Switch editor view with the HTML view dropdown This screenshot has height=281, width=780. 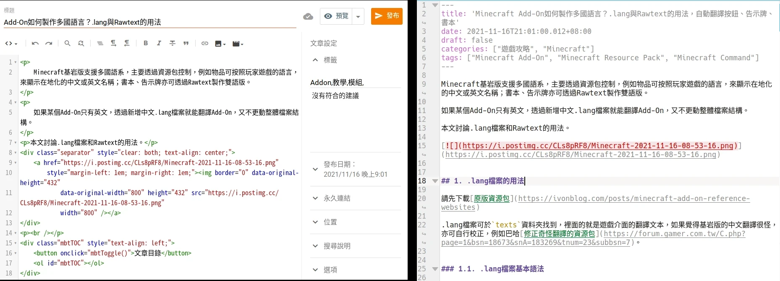click(11, 44)
